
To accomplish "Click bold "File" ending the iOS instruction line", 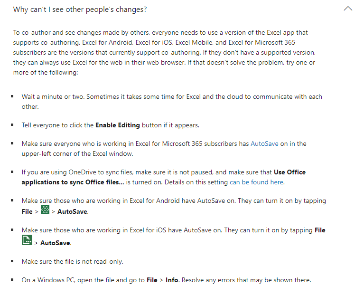I will point(320,230).
